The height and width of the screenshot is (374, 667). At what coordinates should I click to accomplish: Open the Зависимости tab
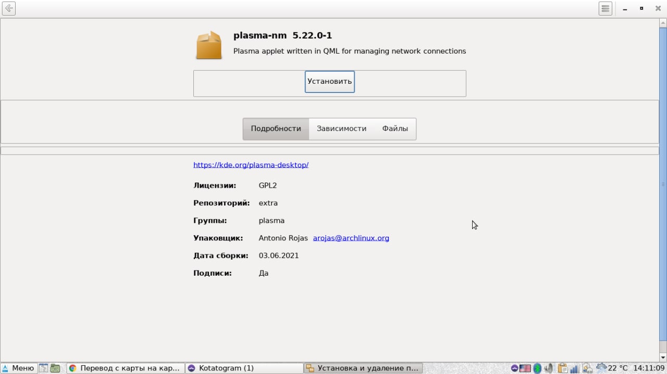pos(341,128)
